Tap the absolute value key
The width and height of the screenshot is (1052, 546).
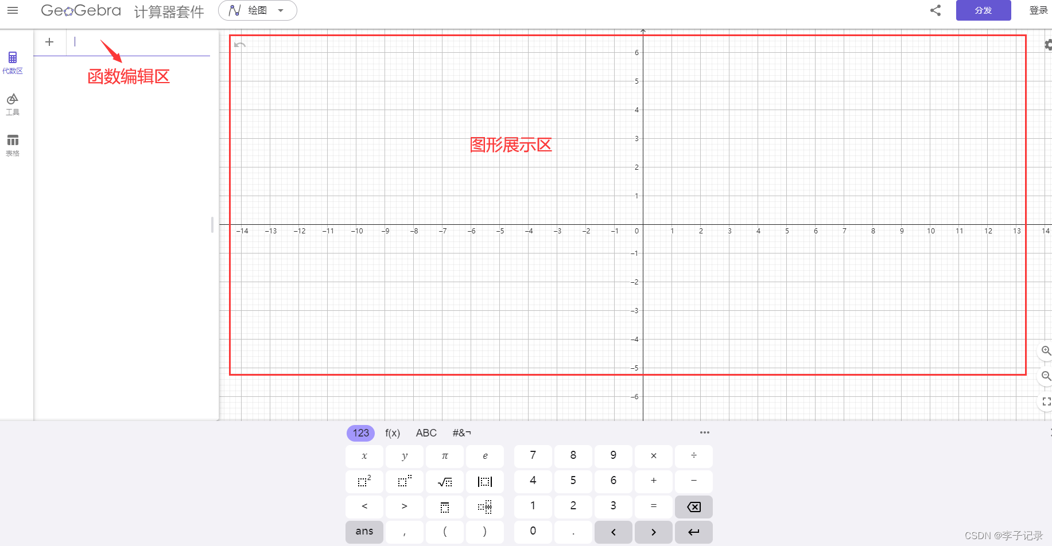[x=485, y=481]
